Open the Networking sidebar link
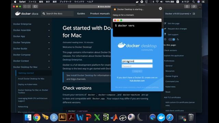The image size is (219, 123). (23, 107)
